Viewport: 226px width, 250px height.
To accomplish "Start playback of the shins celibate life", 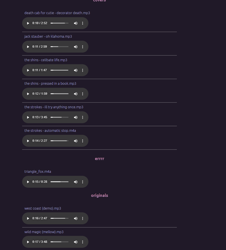I will [x=28, y=70].
